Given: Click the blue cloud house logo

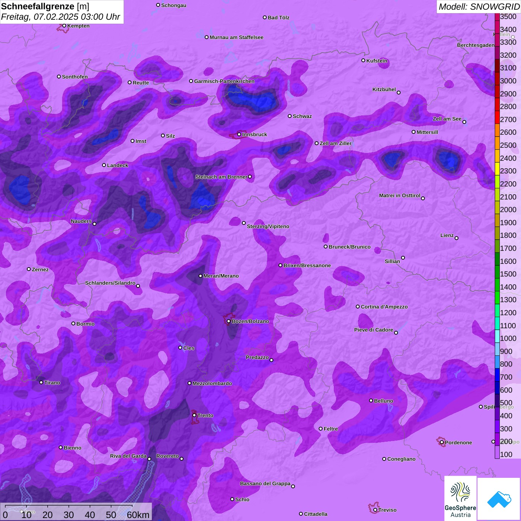Looking at the screenshot, I should [x=499, y=499].
